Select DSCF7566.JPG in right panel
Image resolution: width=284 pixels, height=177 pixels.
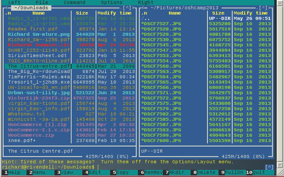206,87
